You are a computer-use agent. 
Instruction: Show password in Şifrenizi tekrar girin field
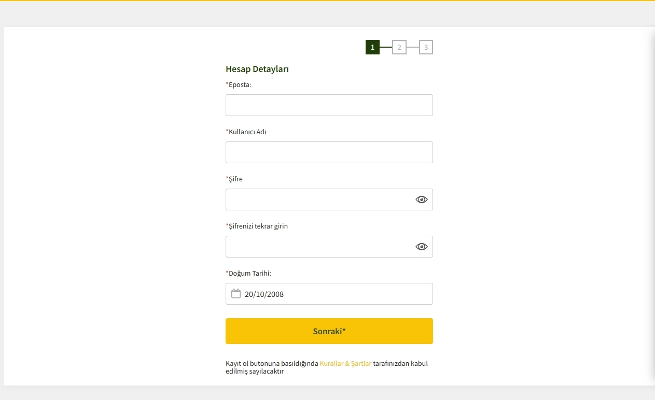click(422, 247)
